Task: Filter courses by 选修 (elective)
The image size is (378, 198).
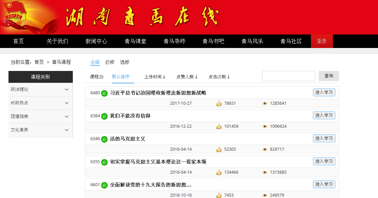Action: point(125,62)
